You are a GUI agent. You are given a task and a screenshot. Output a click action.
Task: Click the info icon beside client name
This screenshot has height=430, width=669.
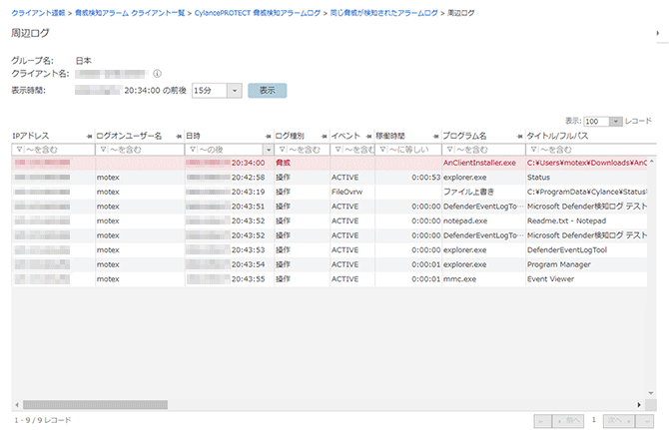158,73
